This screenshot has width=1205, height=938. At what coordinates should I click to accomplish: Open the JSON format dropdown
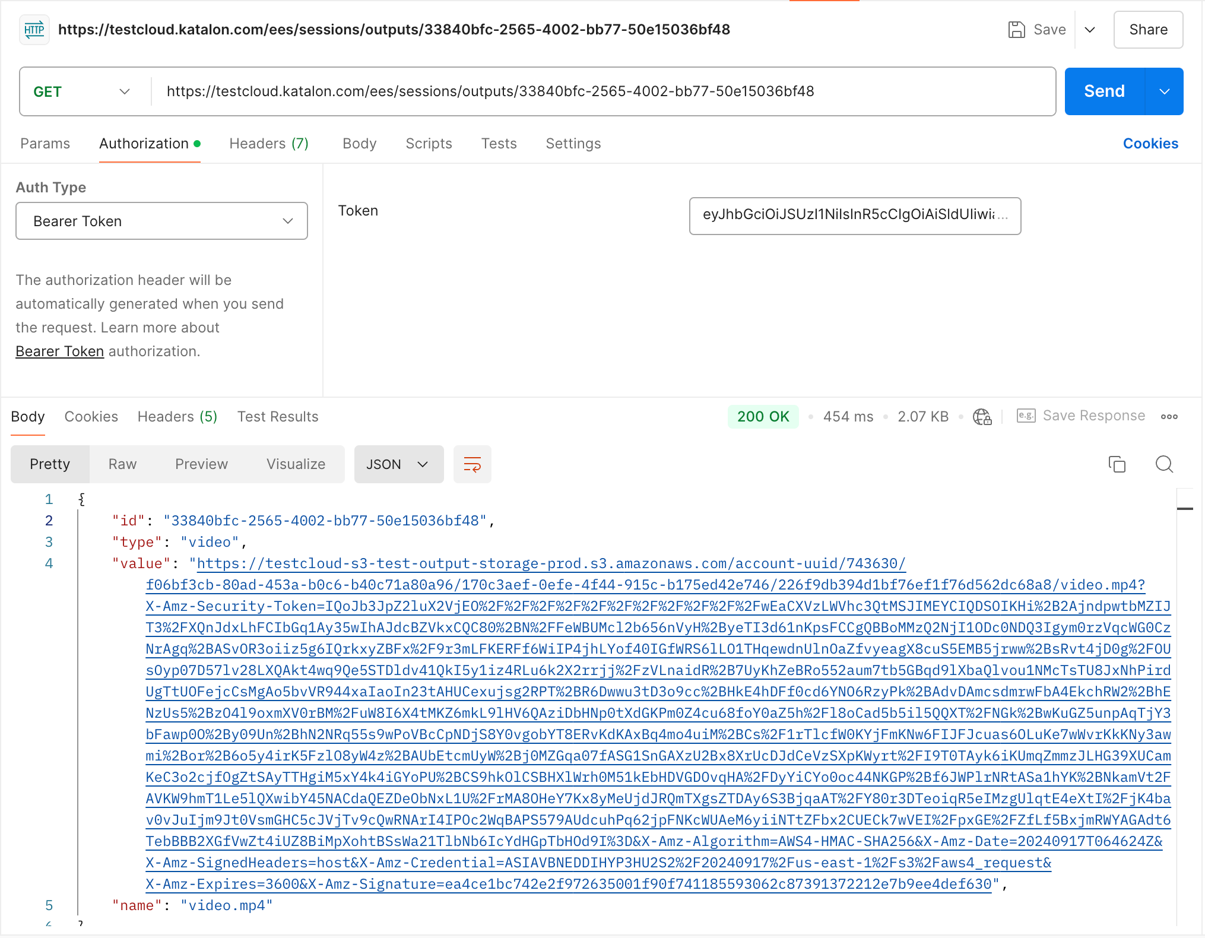(x=398, y=464)
